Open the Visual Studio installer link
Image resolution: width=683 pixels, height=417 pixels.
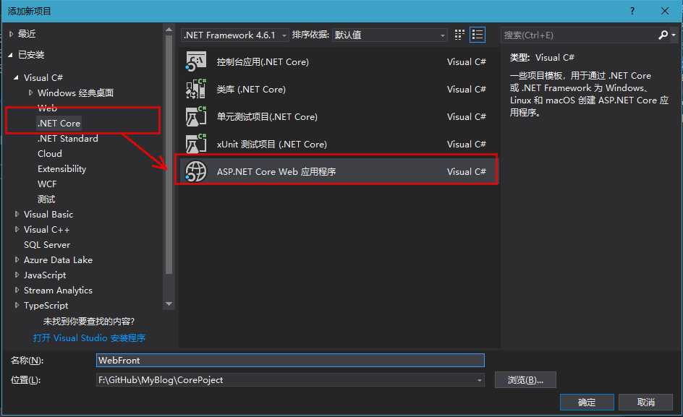tap(89, 338)
